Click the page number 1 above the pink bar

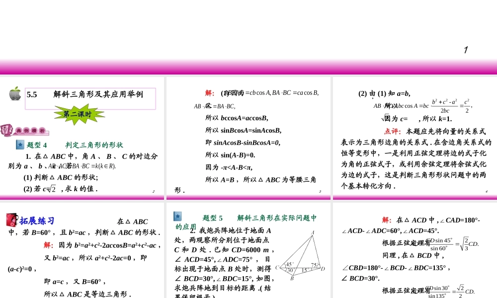[466, 50]
